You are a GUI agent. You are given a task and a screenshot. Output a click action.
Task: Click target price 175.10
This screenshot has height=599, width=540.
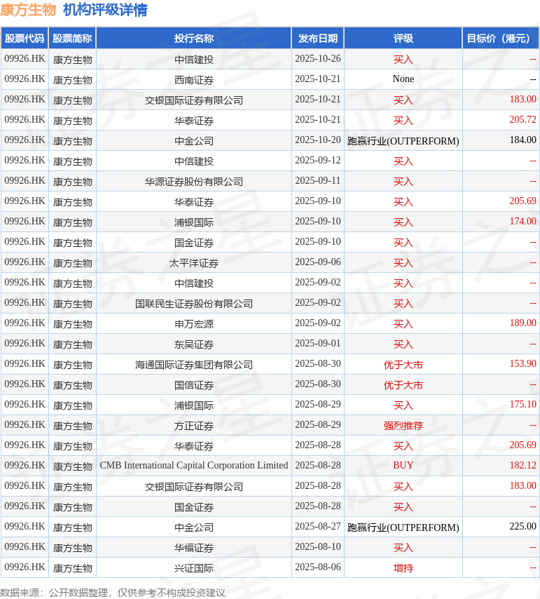click(x=522, y=405)
